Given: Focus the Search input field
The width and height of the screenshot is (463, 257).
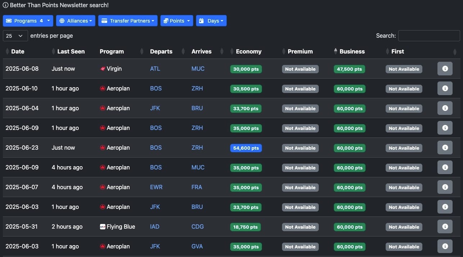Looking at the screenshot, I should pos(429,36).
